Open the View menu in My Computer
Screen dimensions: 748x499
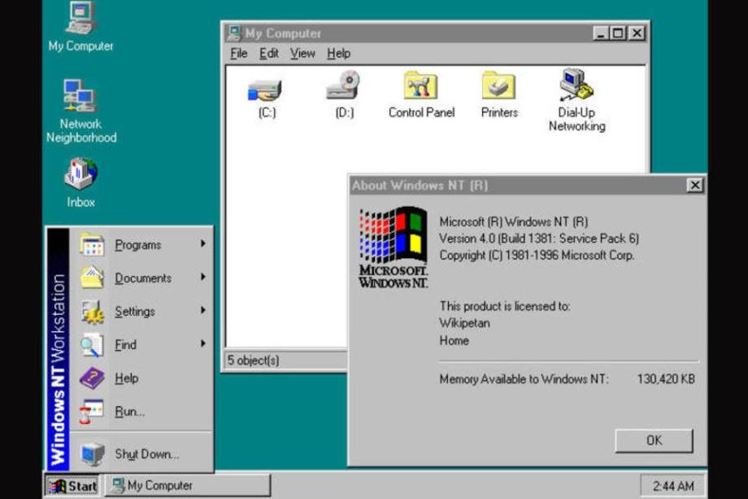[302, 54]
